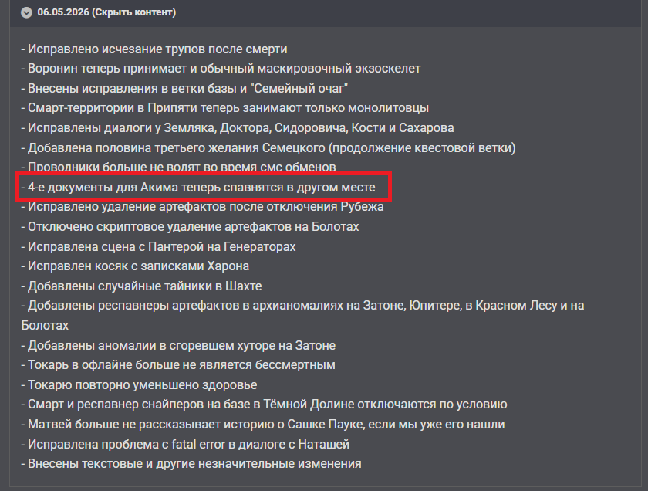Screen dimensions: 648x491
Task: Click the Смарт-территории в Припяти line
Action: click(x=225, y=108)
